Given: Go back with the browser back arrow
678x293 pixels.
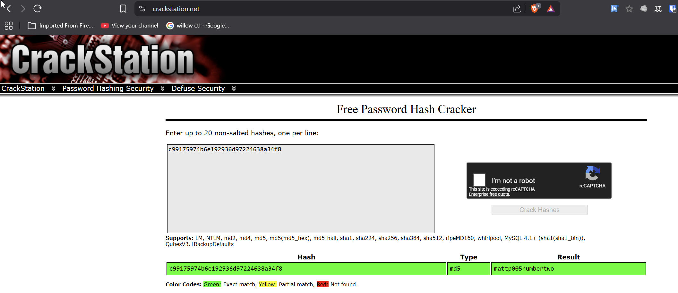Looking at the screenshot, I should [9, 9].
